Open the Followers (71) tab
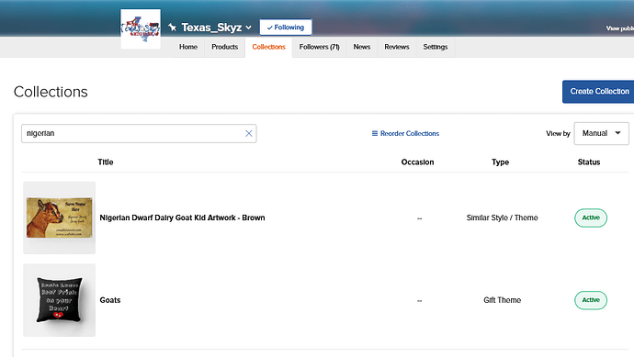 pyautogui.click(x=319, y=47)
